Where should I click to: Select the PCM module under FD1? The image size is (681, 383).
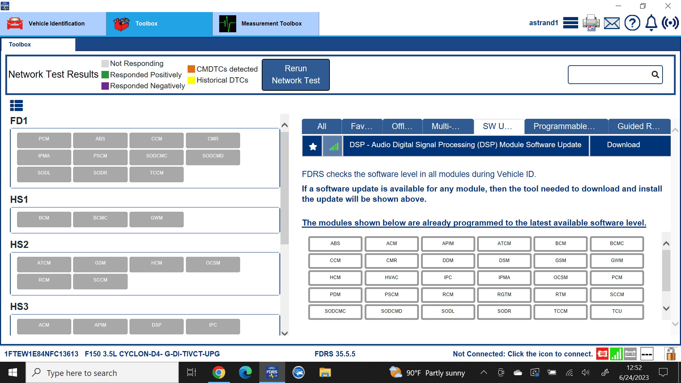[x=44, y=140]
